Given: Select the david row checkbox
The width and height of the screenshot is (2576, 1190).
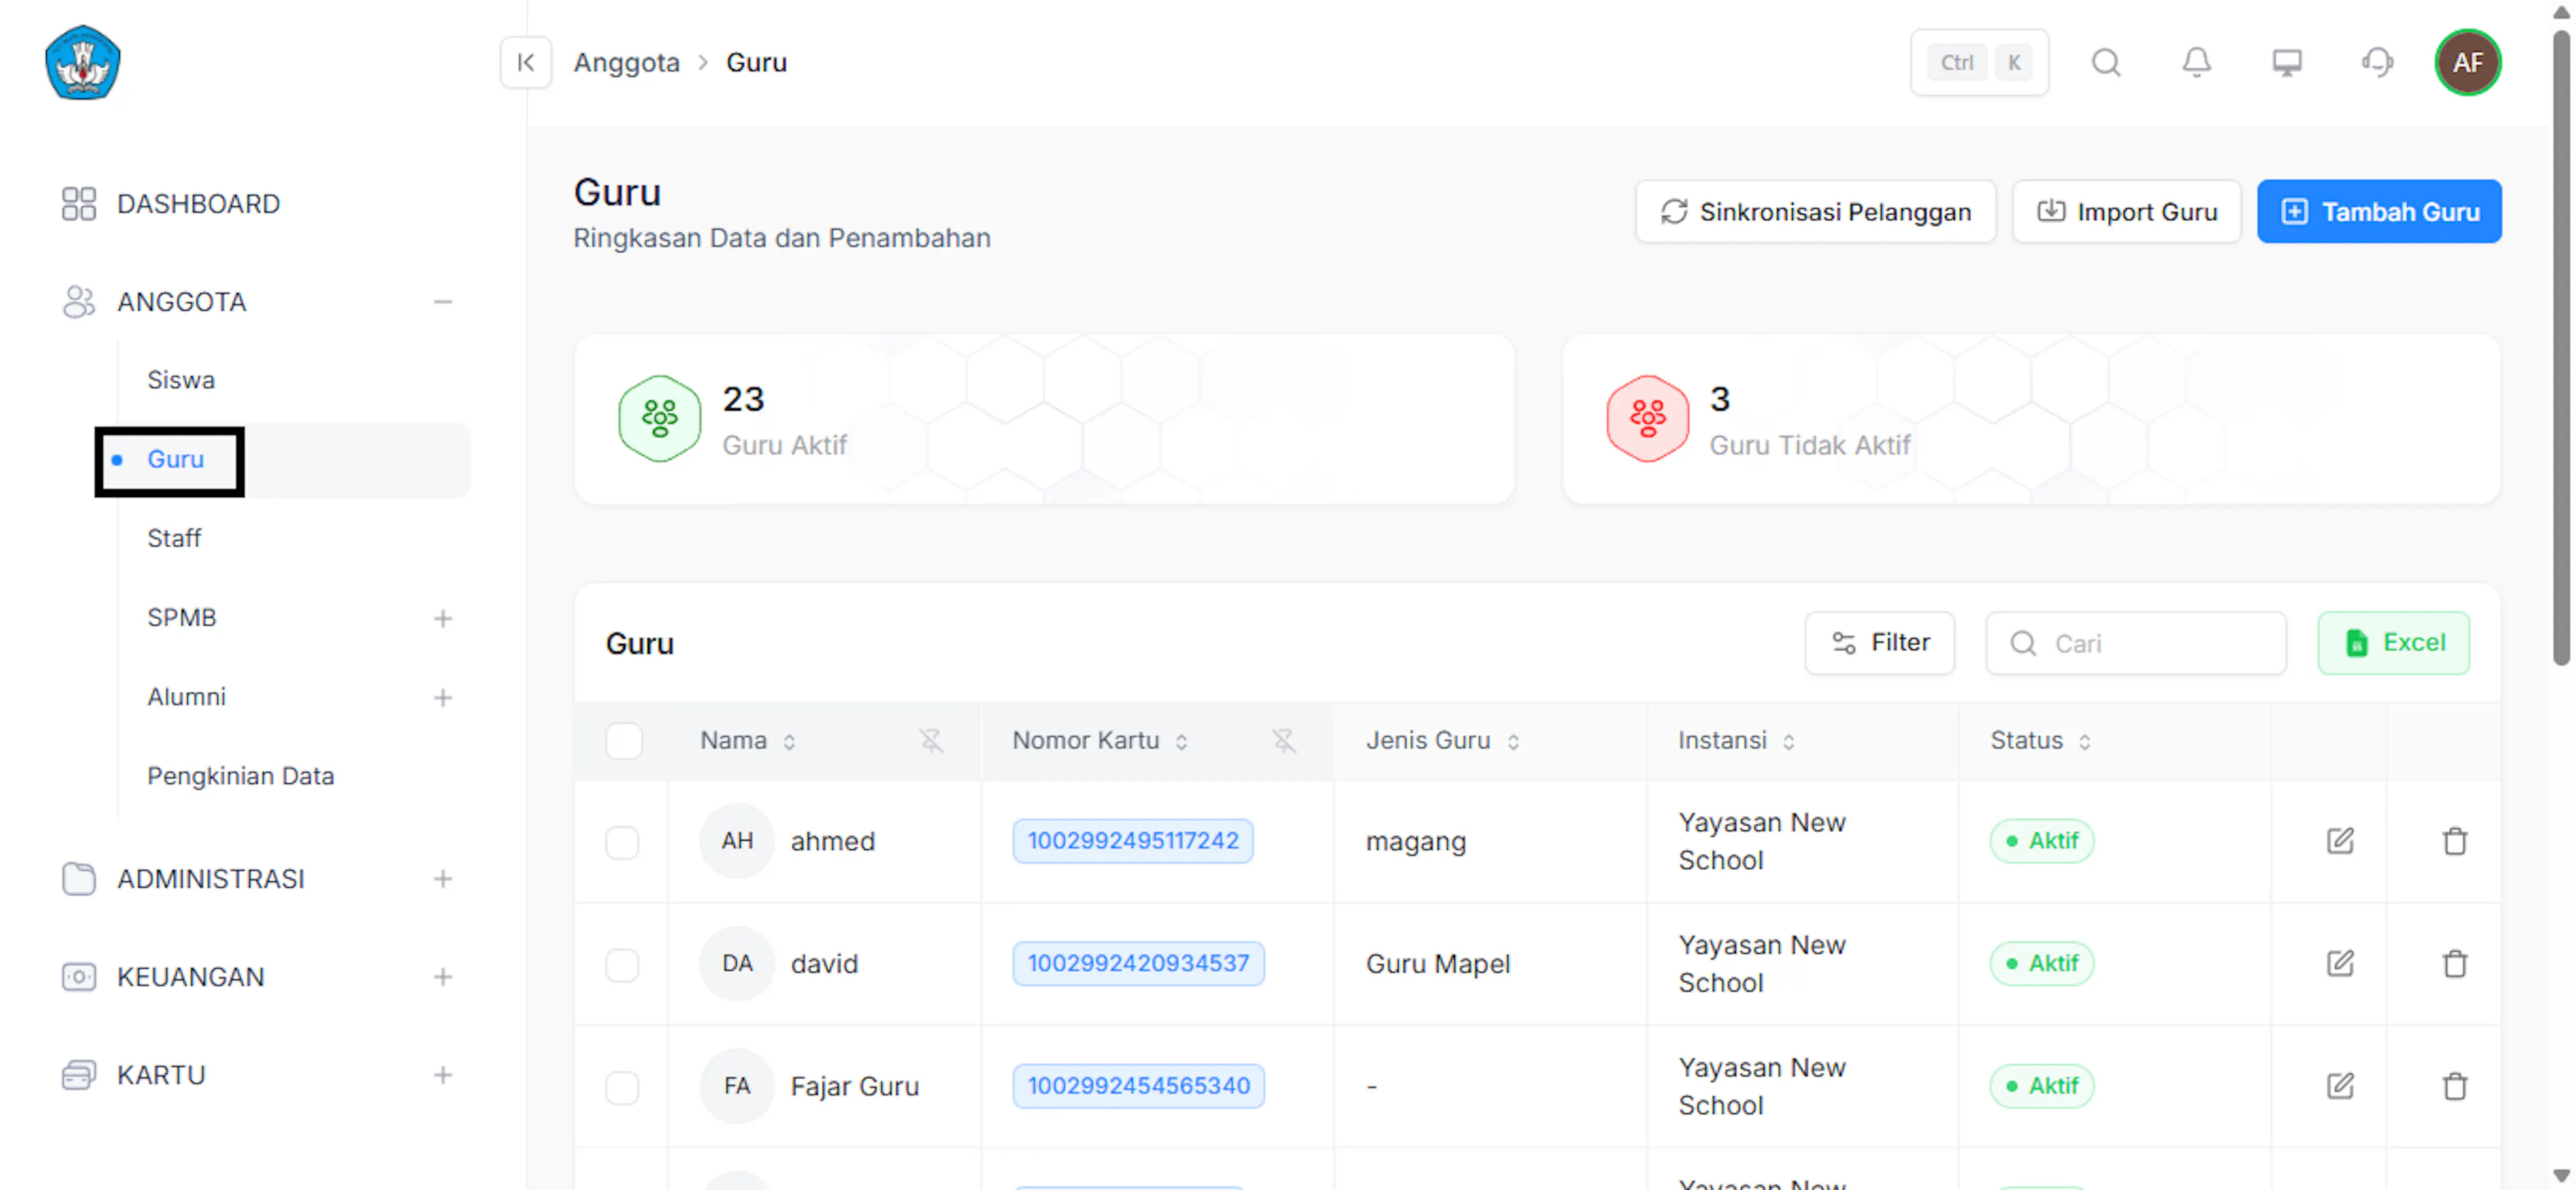Looking at the screenshot, I should [622, 965].
